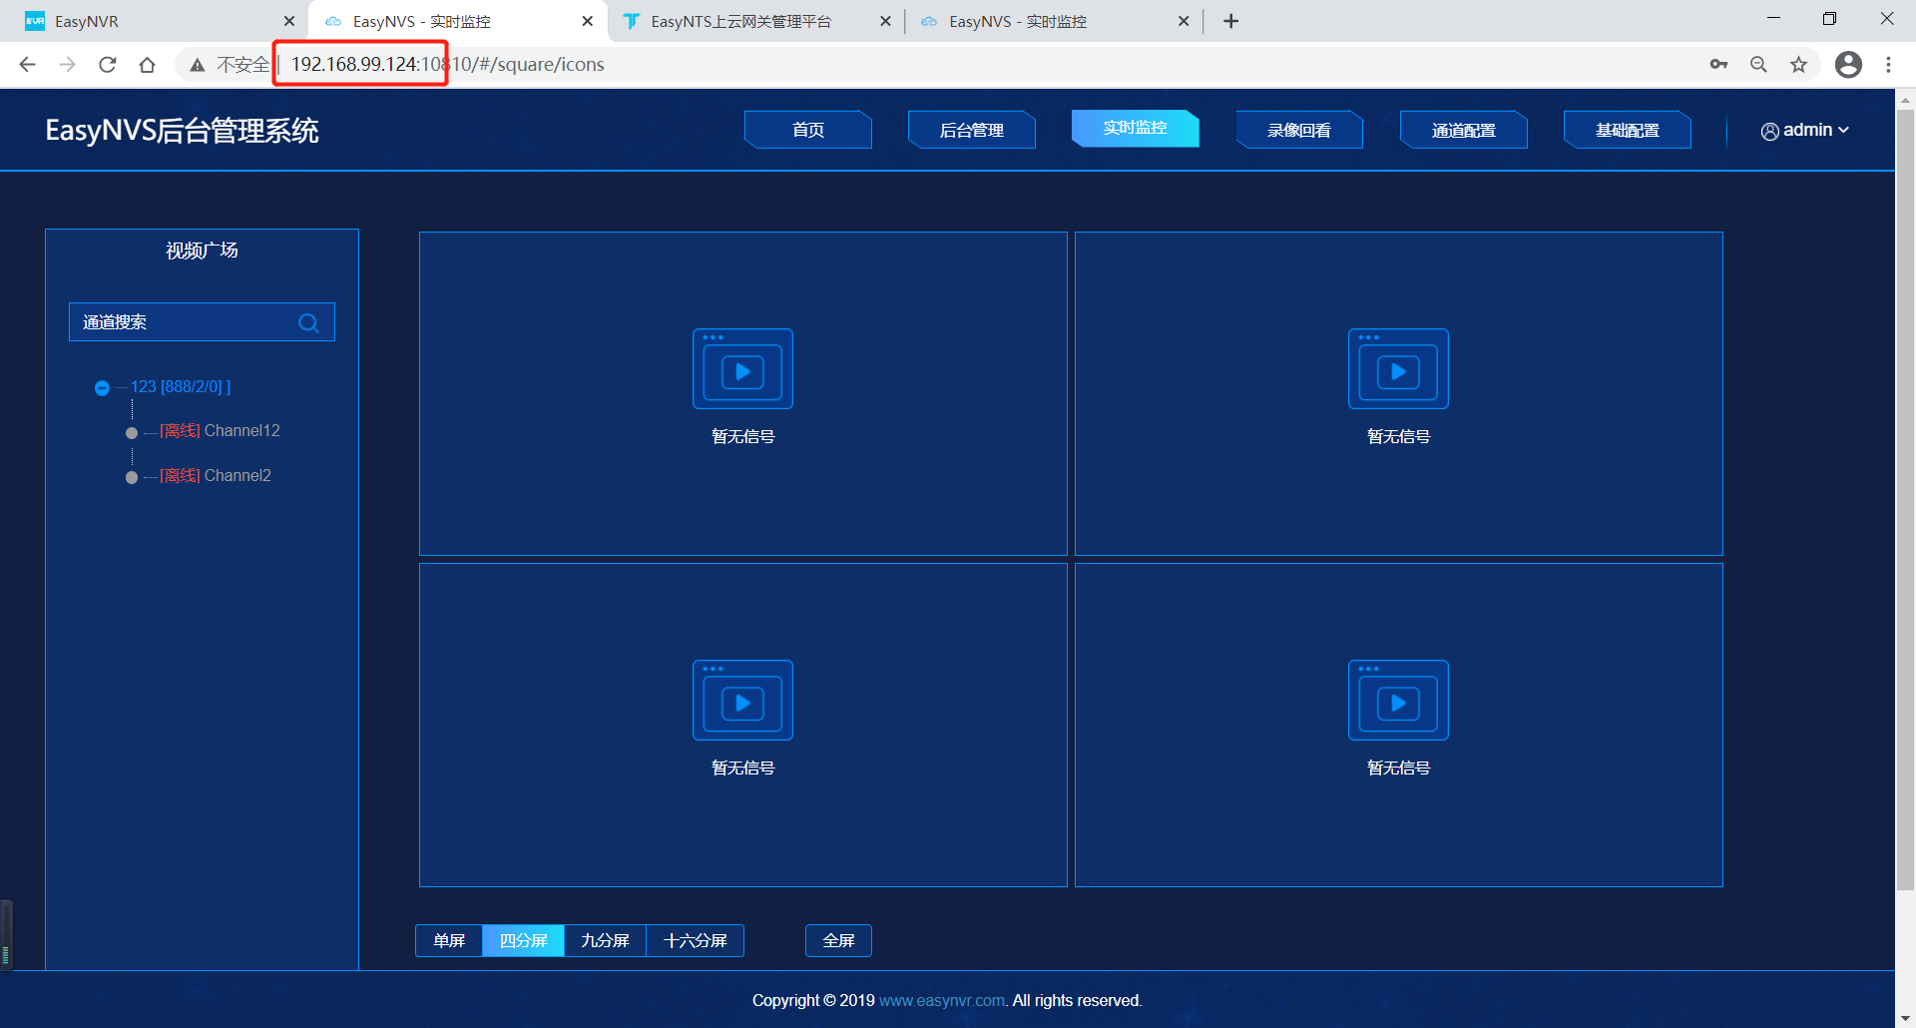This screenshot has width=1916, height=1028.
Task: Open the 录像回看 navigation tab
Action: click(x=1299, y=130)
